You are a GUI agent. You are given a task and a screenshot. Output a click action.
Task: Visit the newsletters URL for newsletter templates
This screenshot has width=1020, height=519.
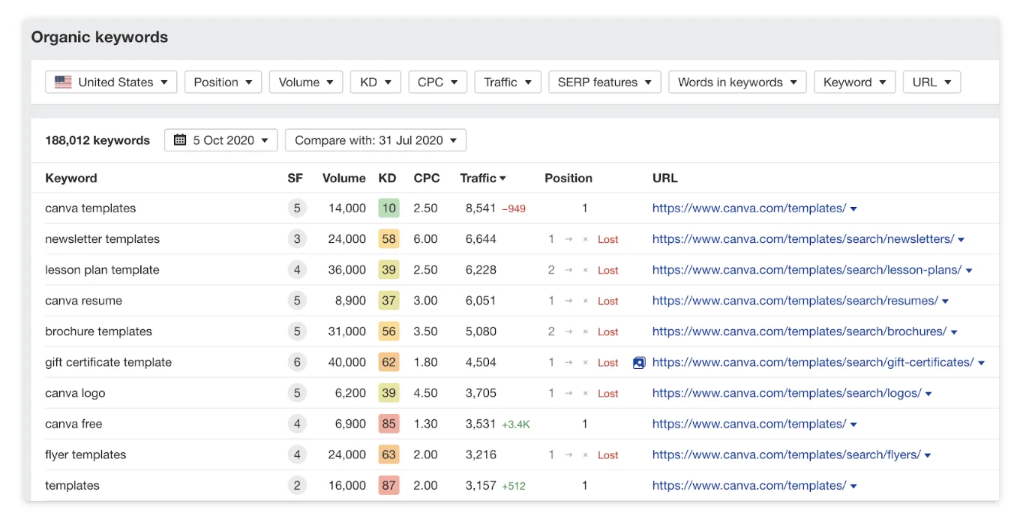802,238
